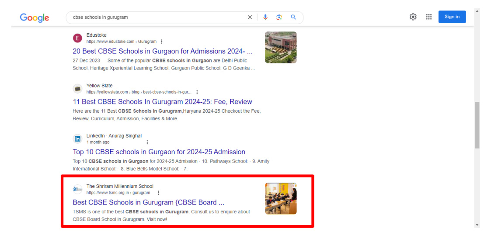Click the magnifying glass search icon
The height and width of the screenshot is (236, 484).
[293, 17]
